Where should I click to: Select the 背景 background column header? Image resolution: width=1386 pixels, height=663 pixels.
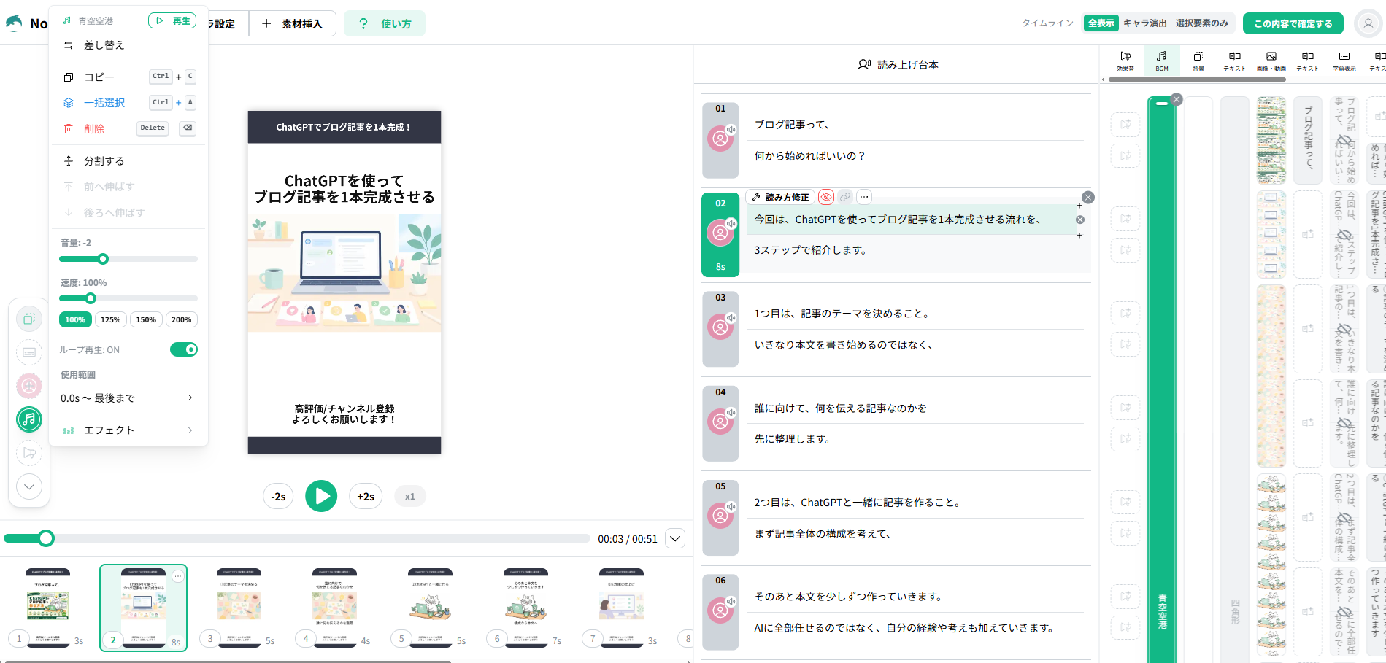click(1198, 61)
